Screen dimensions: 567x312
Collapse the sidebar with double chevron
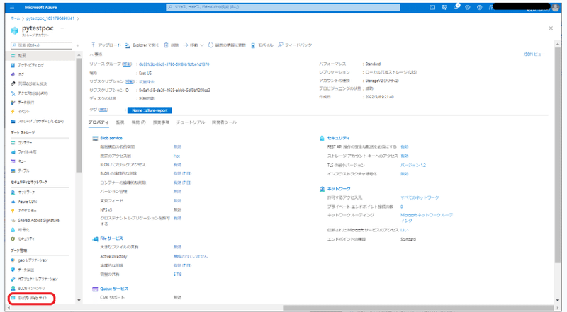[77, 45]
